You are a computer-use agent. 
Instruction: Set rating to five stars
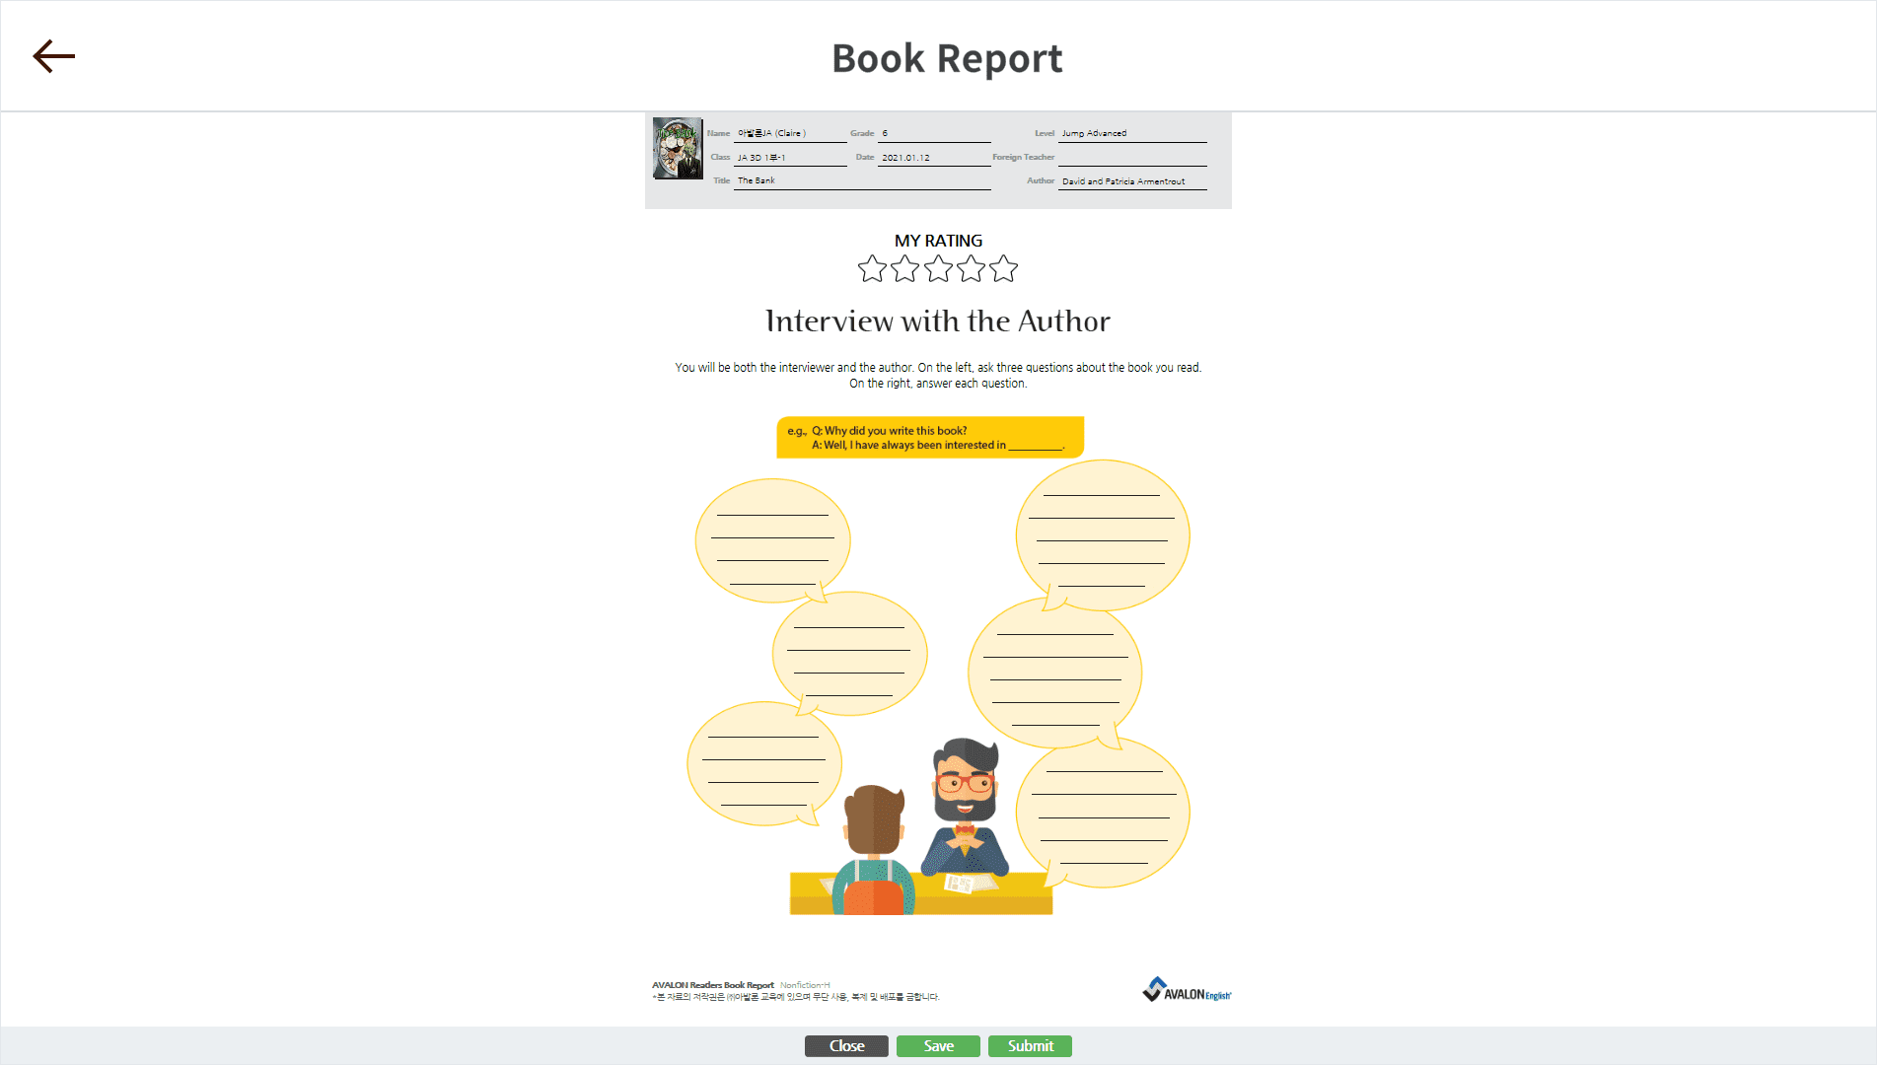pos(1003,268)
